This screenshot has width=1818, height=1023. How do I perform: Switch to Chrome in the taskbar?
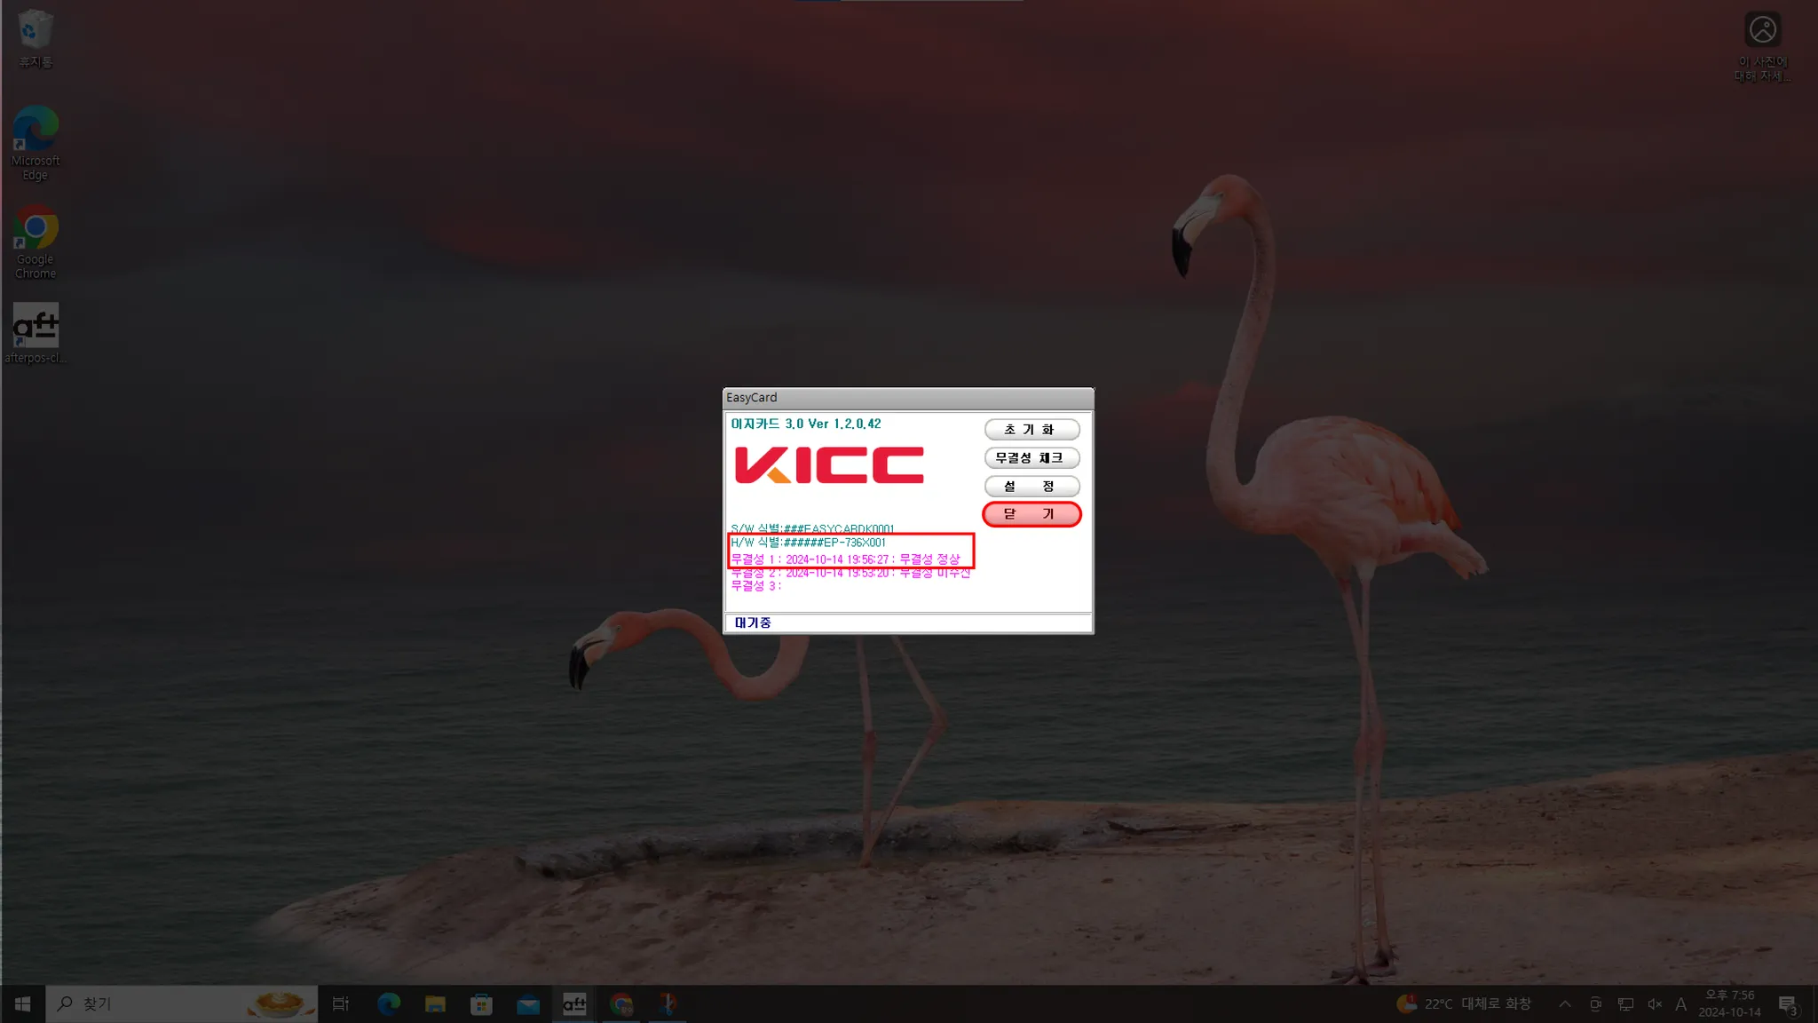coord(621,1004)
